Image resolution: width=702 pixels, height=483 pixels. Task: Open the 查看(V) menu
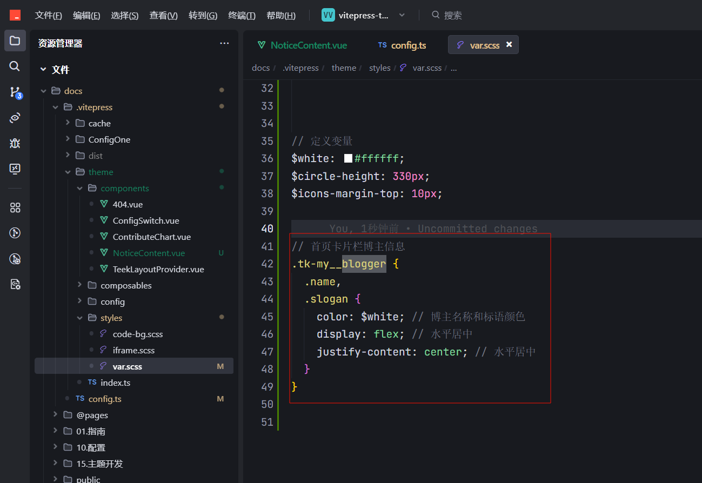[x=164, y=15]
